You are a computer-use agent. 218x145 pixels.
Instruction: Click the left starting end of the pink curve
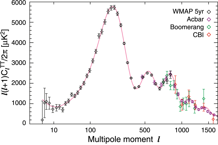coord(42,99)
